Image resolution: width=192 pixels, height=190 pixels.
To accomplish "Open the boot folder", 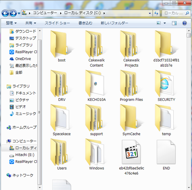I will tap(61, 46).
